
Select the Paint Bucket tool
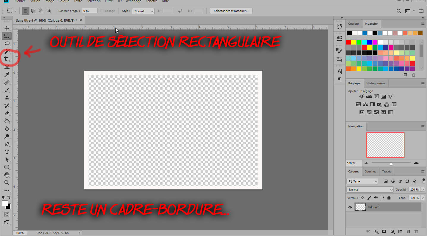(x=7, y=121)
